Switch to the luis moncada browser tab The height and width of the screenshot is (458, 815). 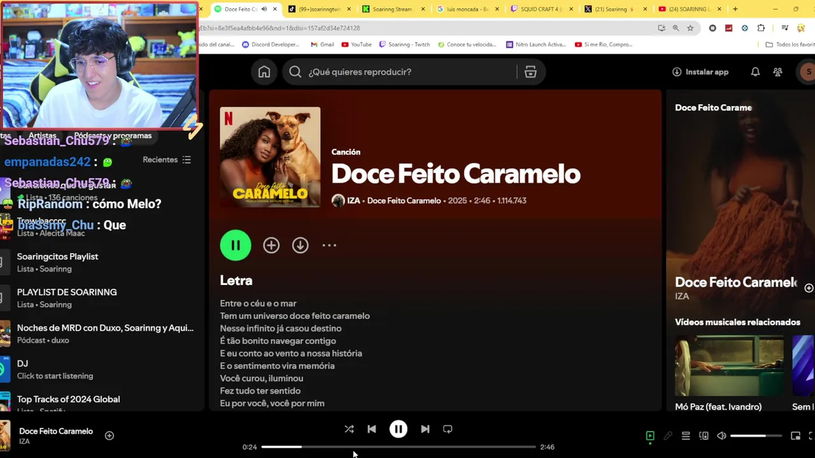(x=467, y=9)
